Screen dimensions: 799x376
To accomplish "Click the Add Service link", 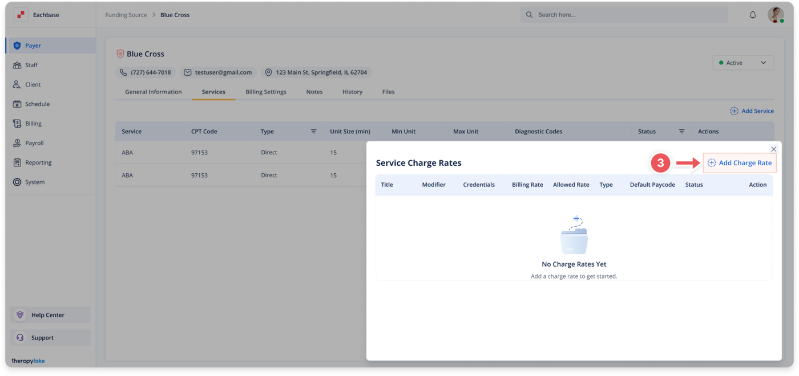I will pos(752,111).
